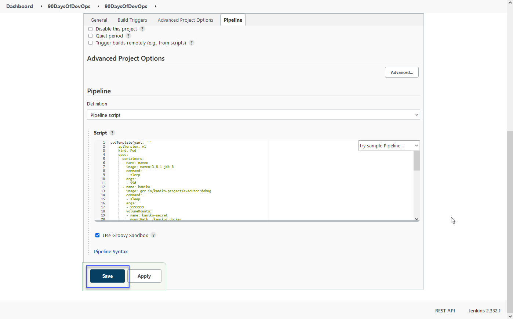Open the Pipeline script definition dropdown
This screenshot has width=513, height=319.
click(x=253, y=115)
